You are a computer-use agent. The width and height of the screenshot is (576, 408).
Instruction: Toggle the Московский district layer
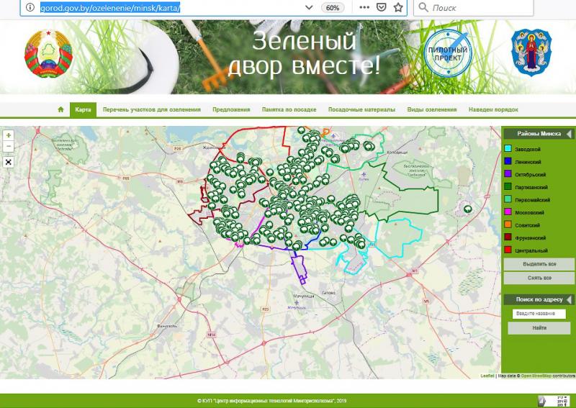(508, 212)
